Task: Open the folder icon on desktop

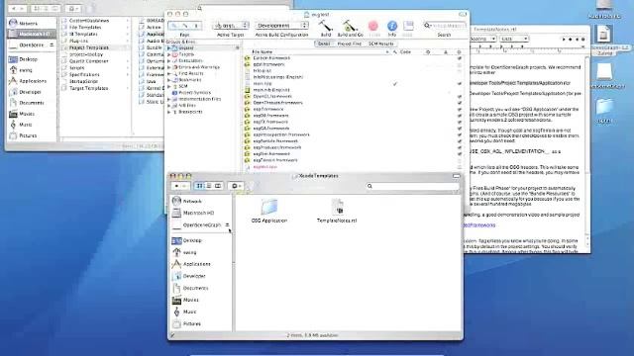Action: tap(604, 108)
